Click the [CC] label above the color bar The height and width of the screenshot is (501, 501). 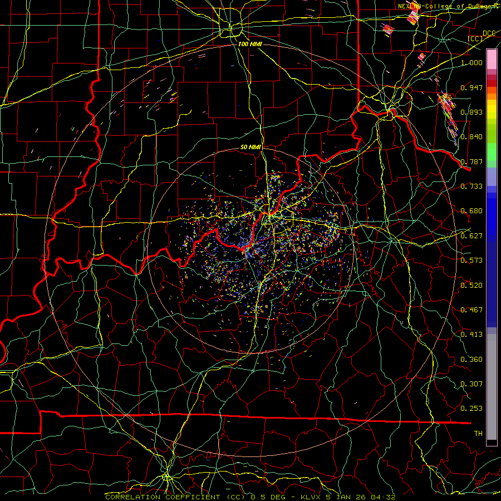tap(475, 38)
